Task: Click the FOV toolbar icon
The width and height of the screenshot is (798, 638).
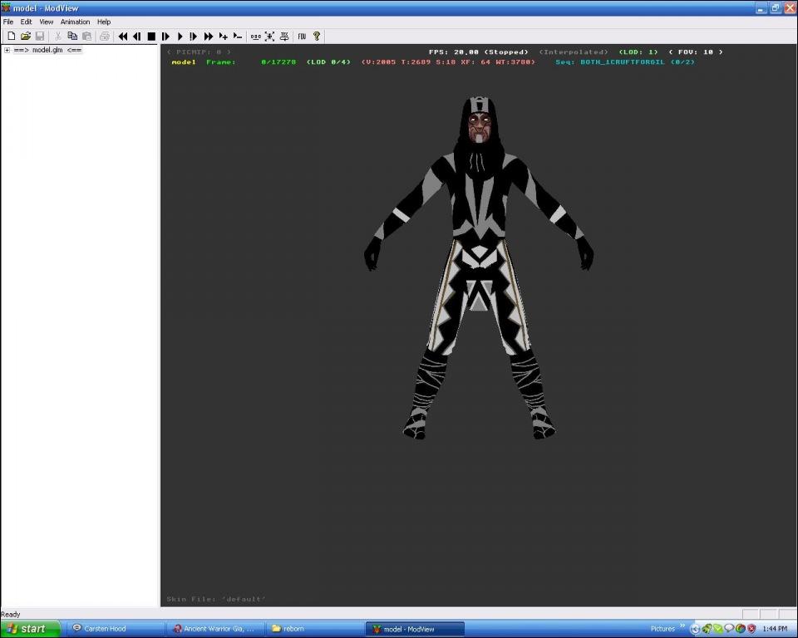Action: click(302, 37)
